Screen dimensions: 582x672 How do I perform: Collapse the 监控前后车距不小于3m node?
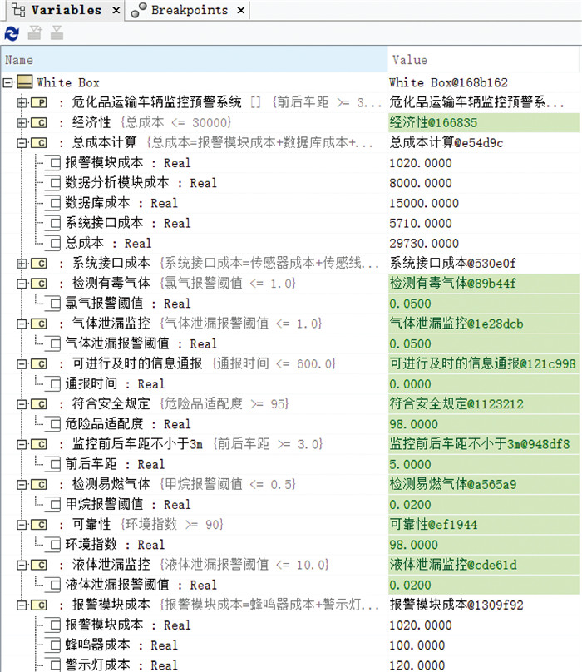(22, 444)
